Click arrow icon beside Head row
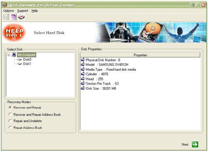The width and height of the screenshot is (208, 152). 83,79
